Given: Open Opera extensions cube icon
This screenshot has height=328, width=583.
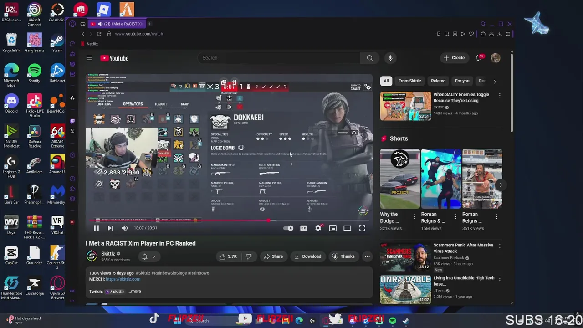Looking at the screenshot, I should coord(483,34).
